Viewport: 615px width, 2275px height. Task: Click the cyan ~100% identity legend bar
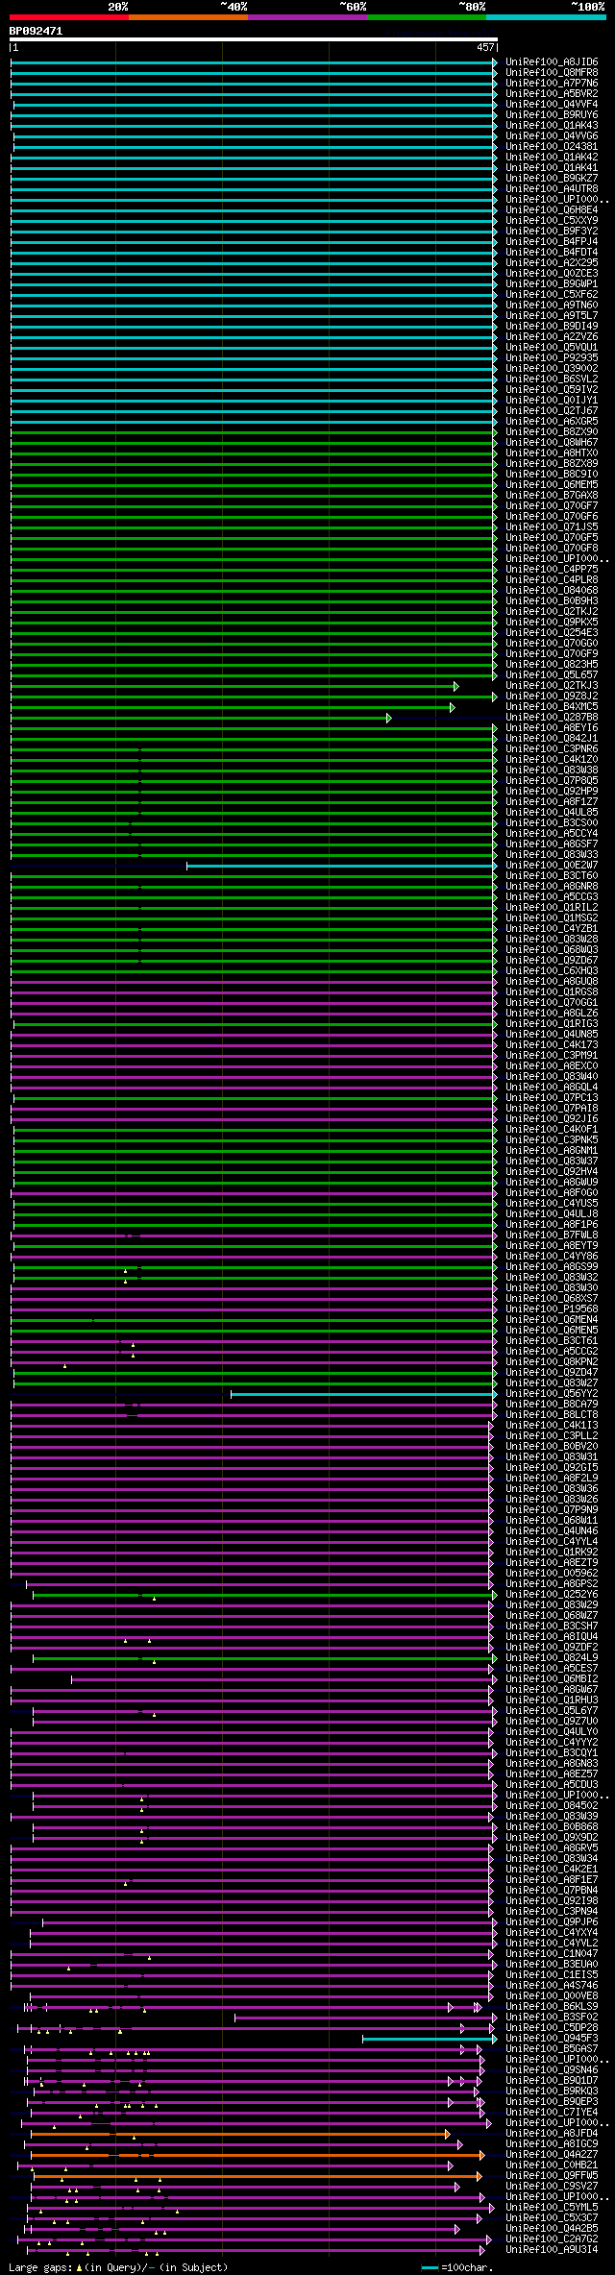tap(546, 17)
